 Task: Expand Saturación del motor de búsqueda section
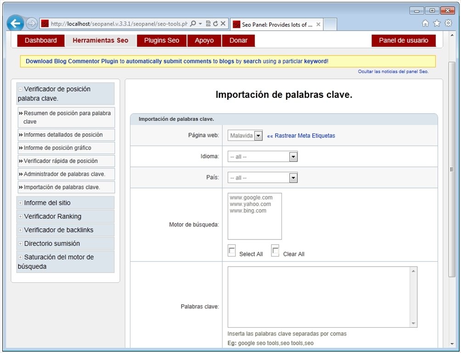pyautogui.click(x=65, y=262)
